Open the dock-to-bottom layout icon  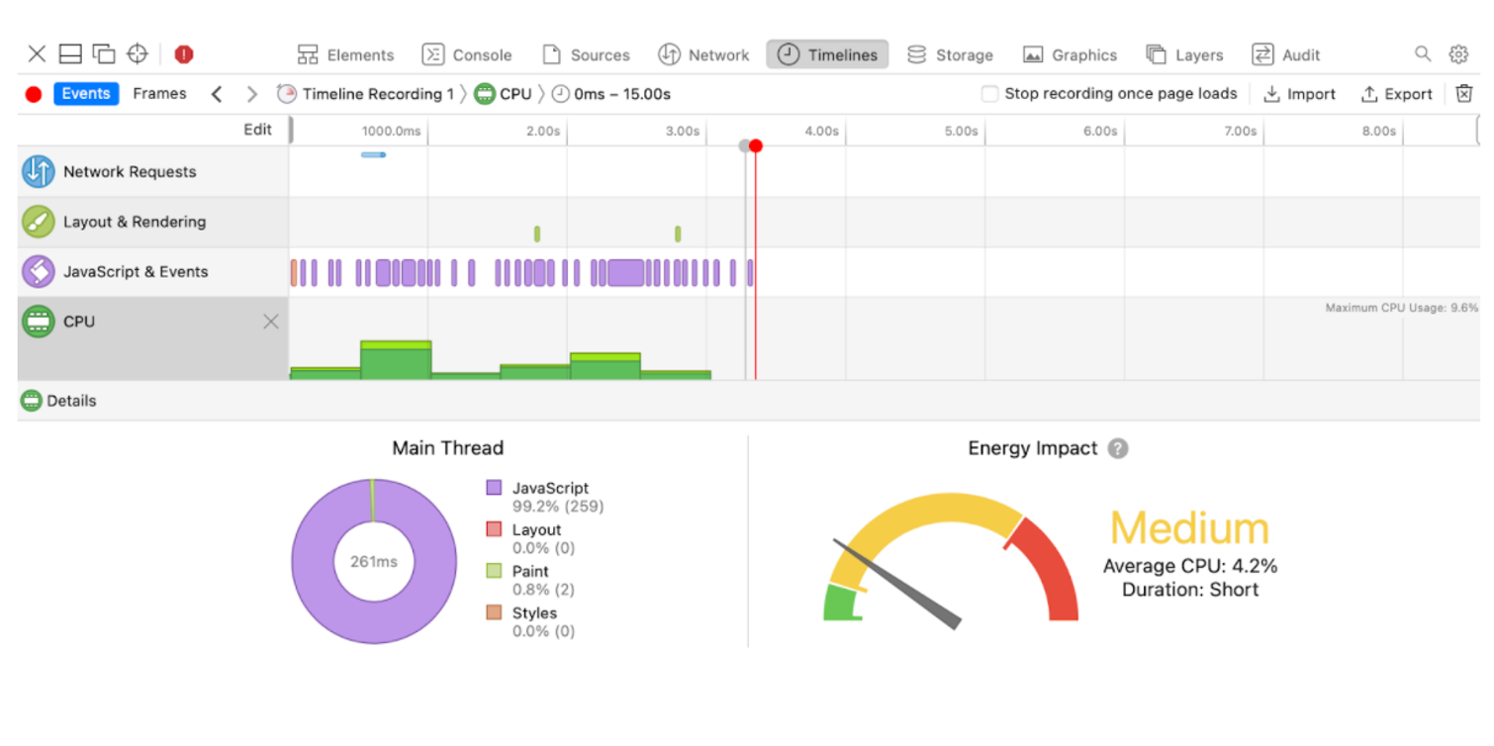coord(69,54)
